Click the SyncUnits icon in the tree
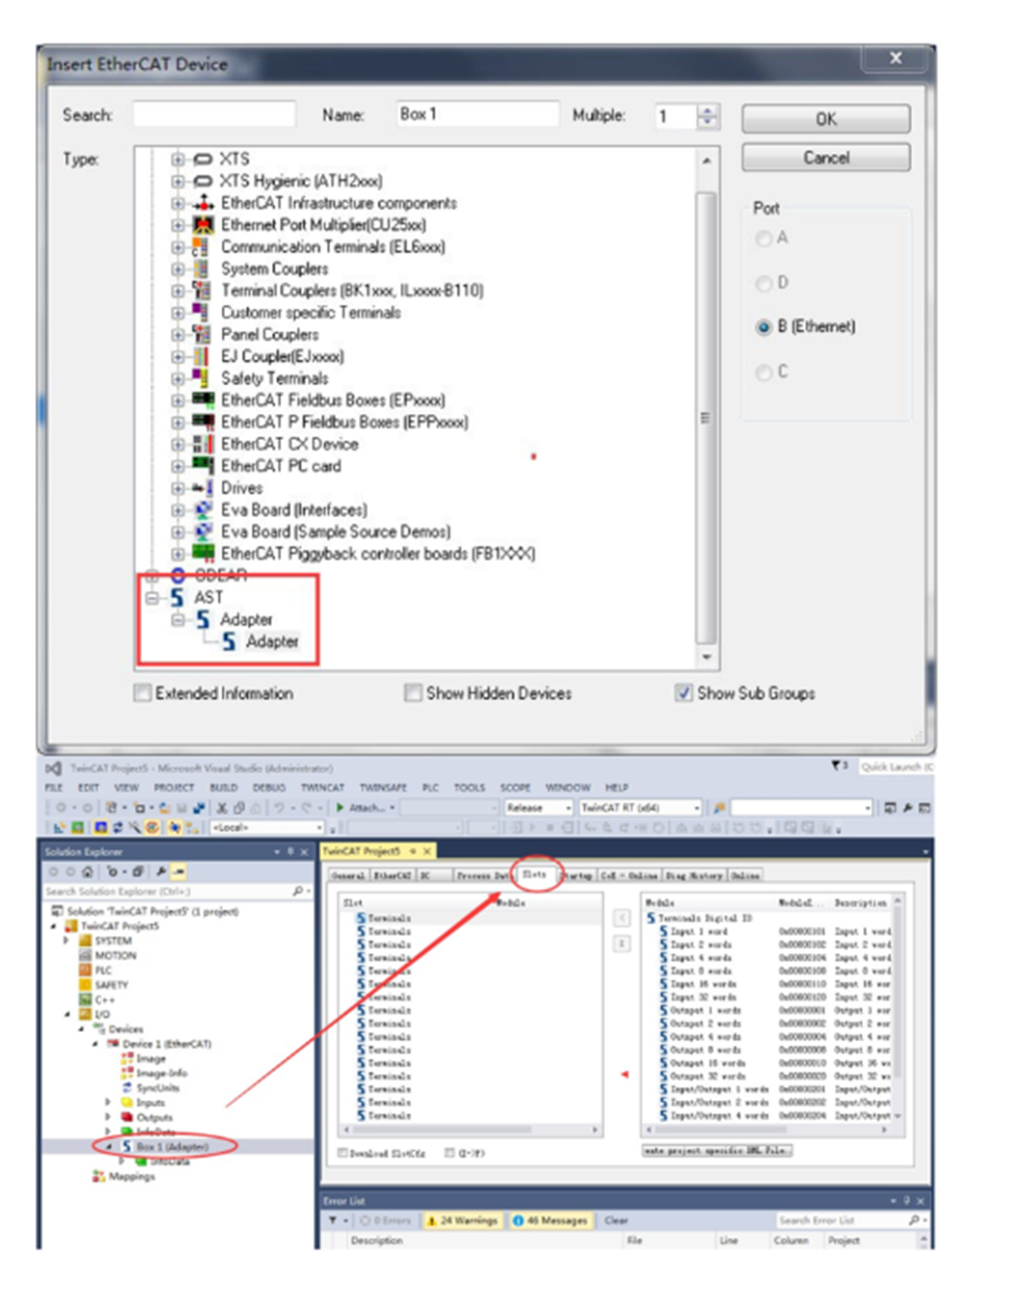The width and height of the screenshot is (1011, 1295). click(x=126, y=1089)
